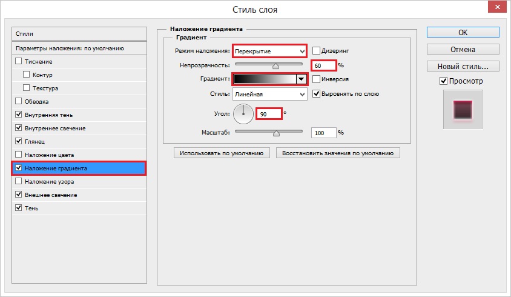Uncheck the Внутренняя тень checkbox

pos(19,114)
